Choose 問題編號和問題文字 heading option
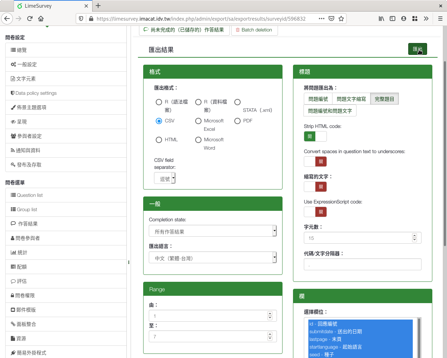The image size is (447, 358). point(330,111)
